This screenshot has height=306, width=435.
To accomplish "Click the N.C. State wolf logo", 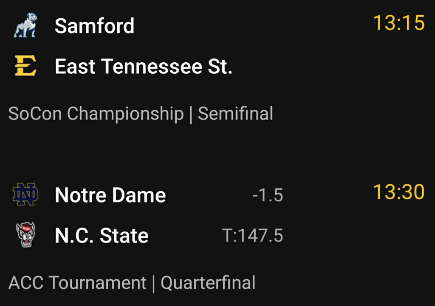I will (25, 235).
